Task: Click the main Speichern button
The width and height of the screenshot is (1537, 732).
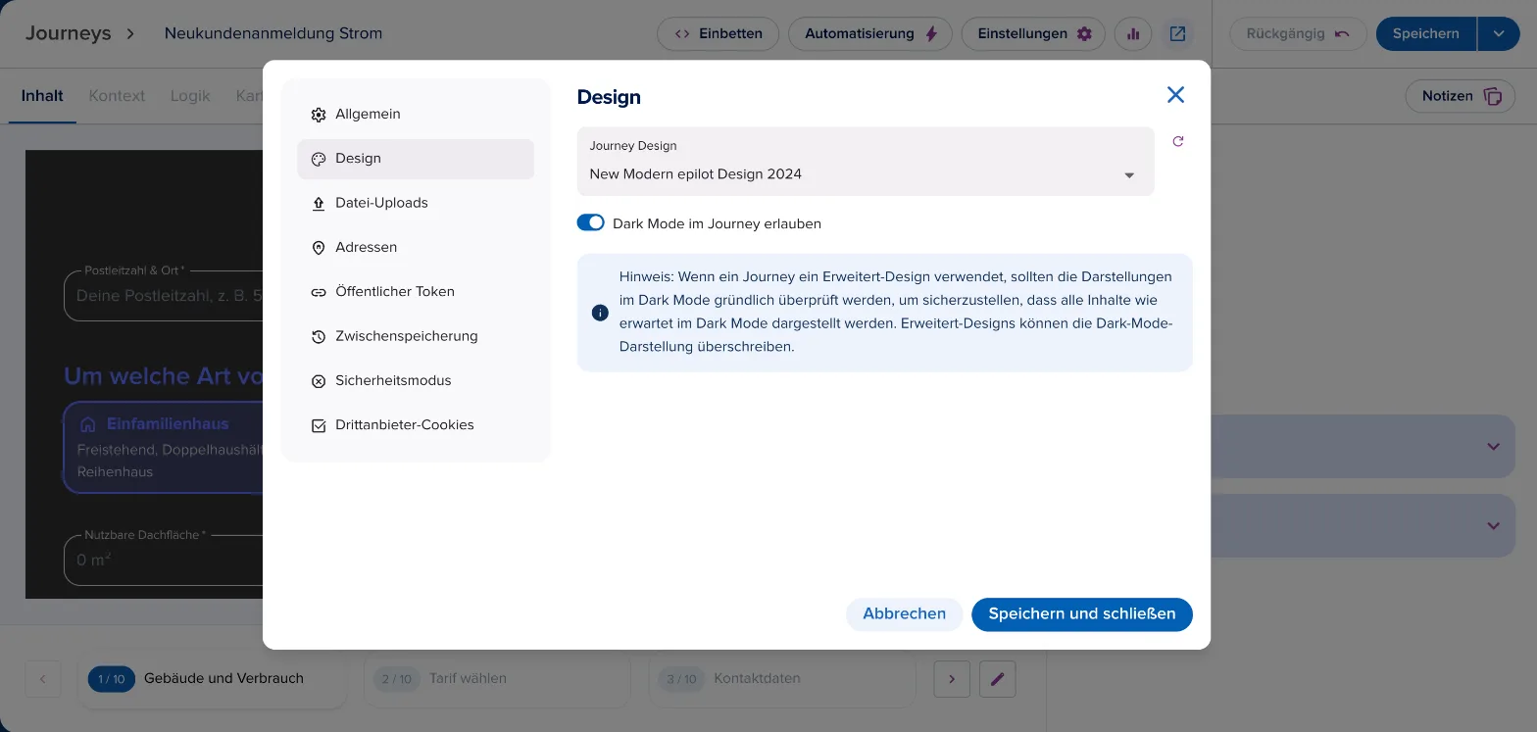Action: [x=1426, y=33]
